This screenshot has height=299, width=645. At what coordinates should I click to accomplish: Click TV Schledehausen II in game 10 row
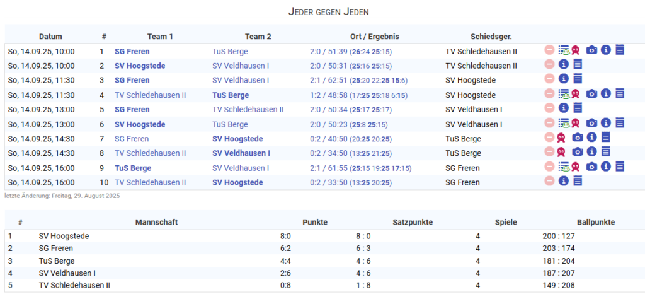click(x=150, y=182)
